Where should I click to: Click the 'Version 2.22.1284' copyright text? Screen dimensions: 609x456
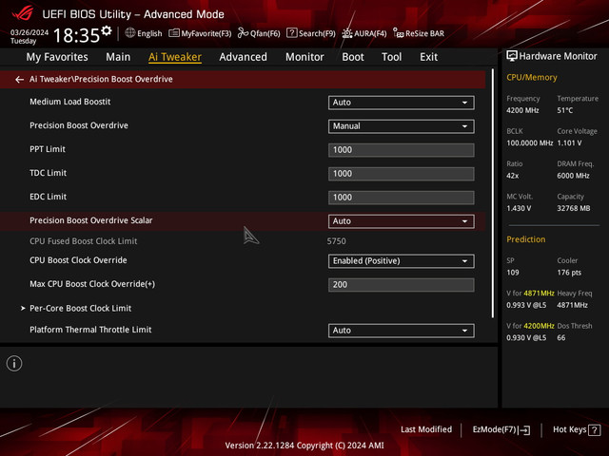coord(304,446)
